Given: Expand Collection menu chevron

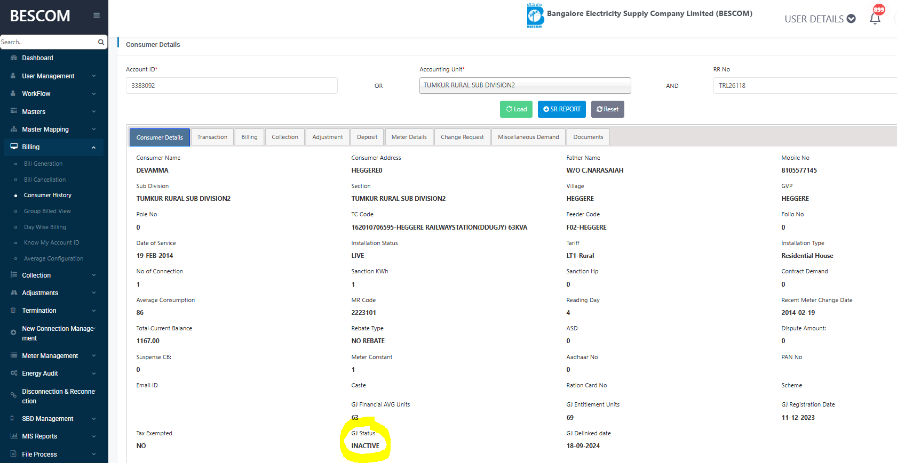Looking at the screenshot, I should click(x=94, y=275).
